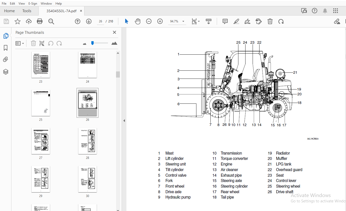This screenshot has height=211, width=346.
Task: Open the Edit menu
Action: point(12,4)
